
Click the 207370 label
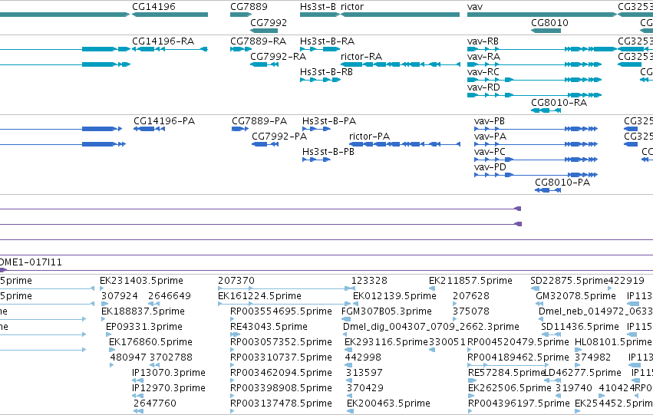click(236, 281)
